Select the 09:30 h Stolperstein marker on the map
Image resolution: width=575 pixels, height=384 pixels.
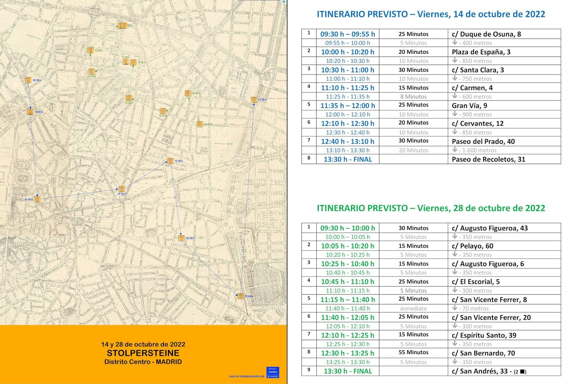pyautogui.click(x=29, y=79)
